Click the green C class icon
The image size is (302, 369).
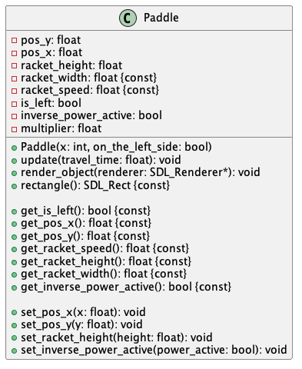point(128,18)
